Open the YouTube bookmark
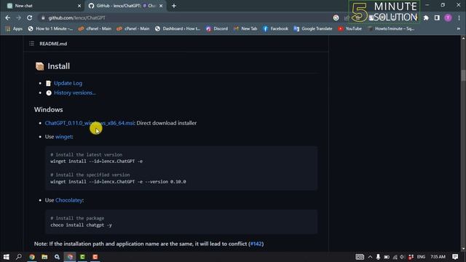 tap(349, 28)
